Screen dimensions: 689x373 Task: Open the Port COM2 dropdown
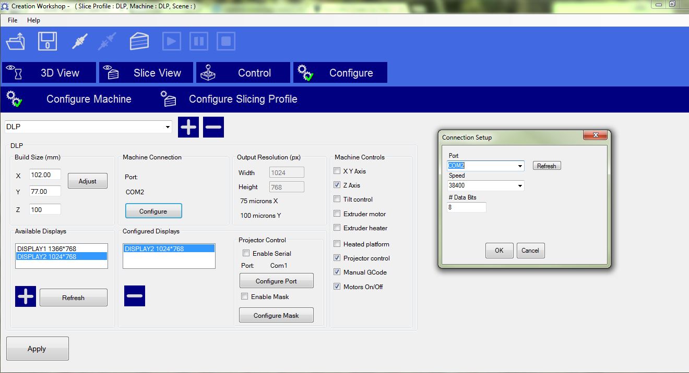tap(520, 166)
